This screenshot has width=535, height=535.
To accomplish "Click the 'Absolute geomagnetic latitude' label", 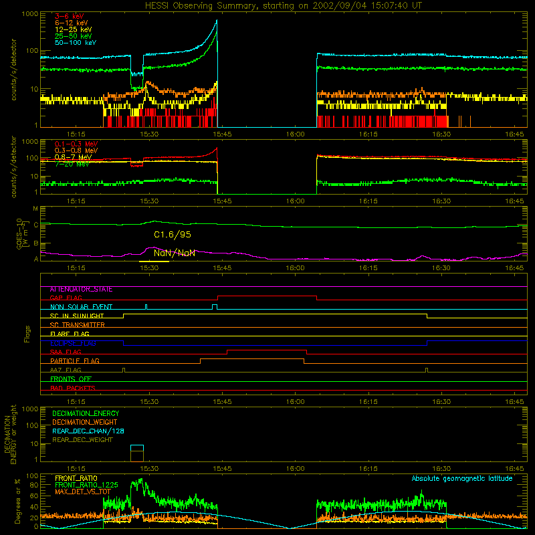I will (462, 478).
